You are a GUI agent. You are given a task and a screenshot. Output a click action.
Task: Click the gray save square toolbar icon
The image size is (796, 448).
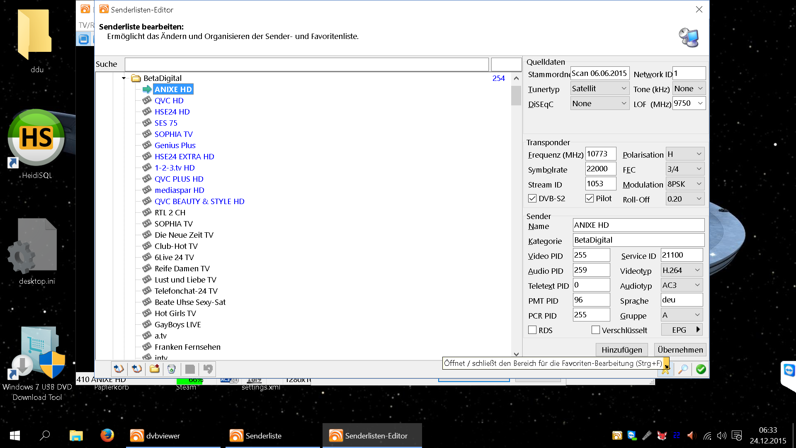click(190, 369)
